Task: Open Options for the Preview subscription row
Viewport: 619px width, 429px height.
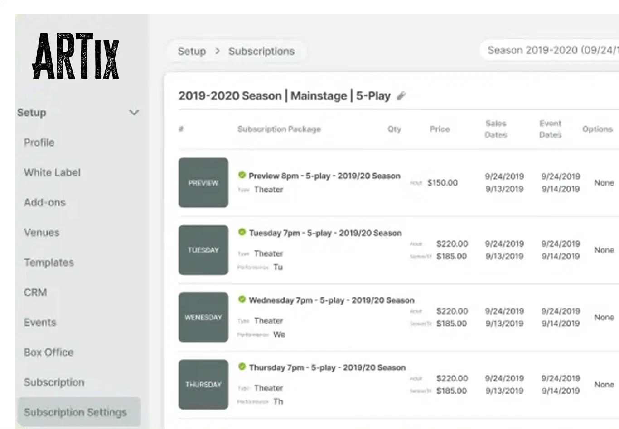Action: tap(604, 183)
